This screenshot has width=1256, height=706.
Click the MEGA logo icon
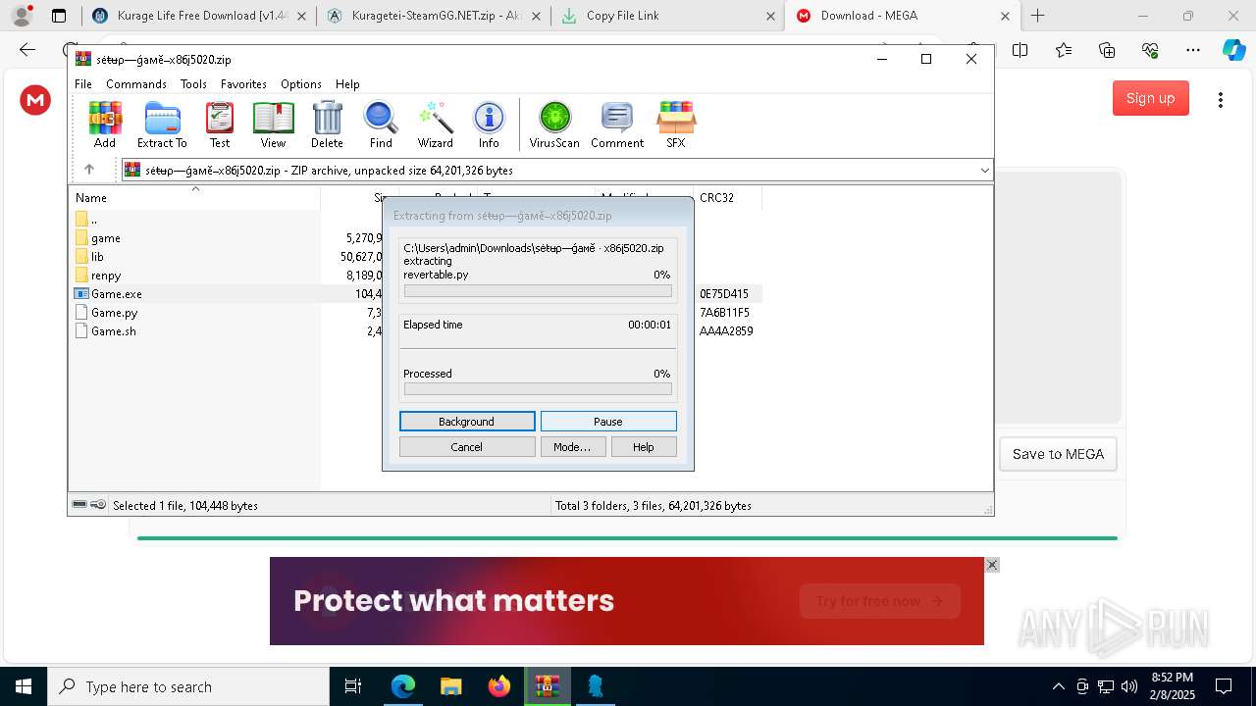click(35, 99)
